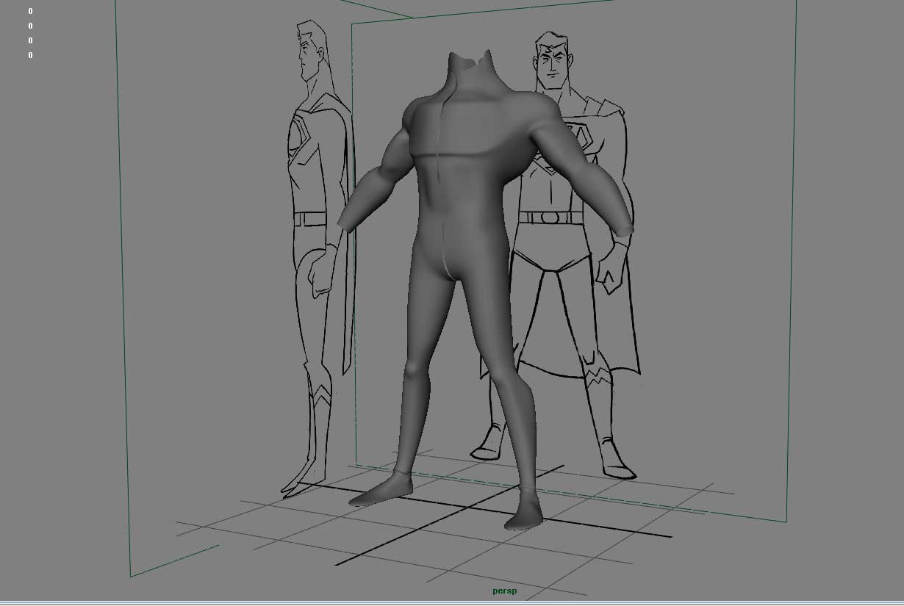Screen dimensions: 904x606
Task: Click the "persp" camera name label
Action: tap(505, 591)
